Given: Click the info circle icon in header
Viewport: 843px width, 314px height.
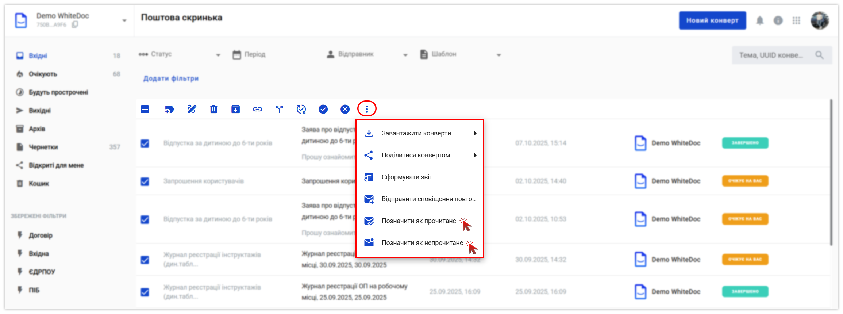Looking at the screenshot, I should pyautogui.click(x=778, y=20).
